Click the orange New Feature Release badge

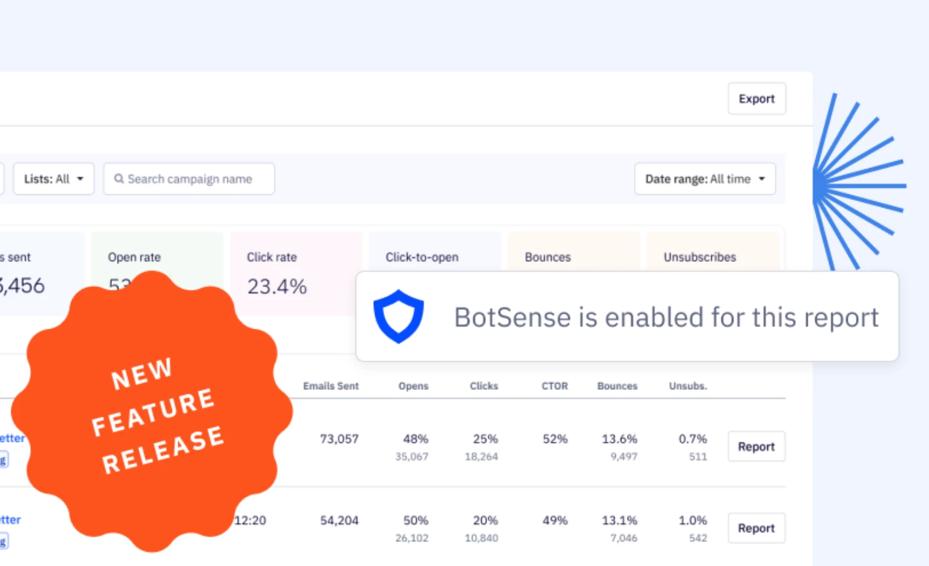pyautogui.click(x=156, y=409)
